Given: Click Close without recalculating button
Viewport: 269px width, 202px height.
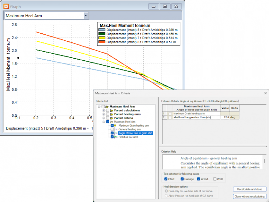Looking at the screenshot, I should [x=249, y=196].
